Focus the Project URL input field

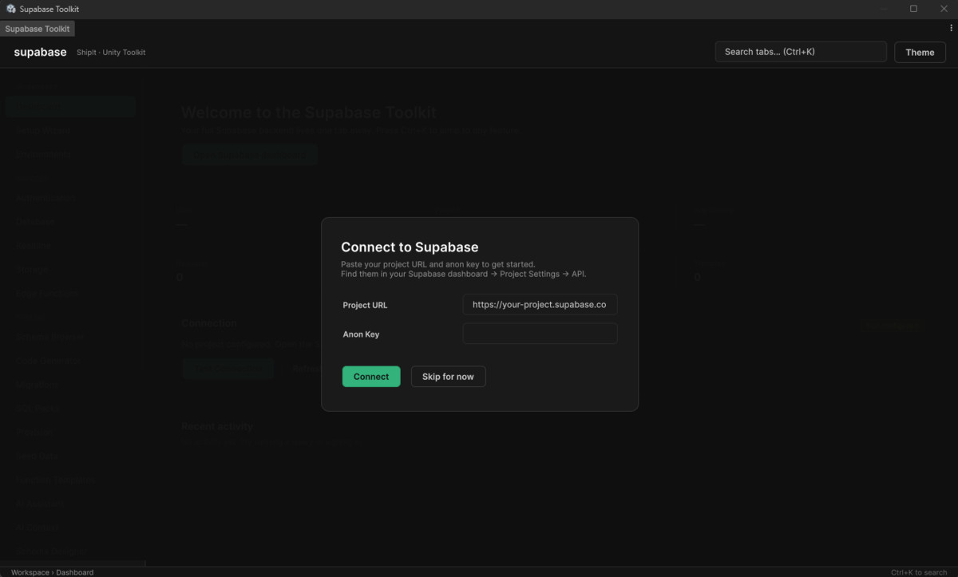coord(540,305)
